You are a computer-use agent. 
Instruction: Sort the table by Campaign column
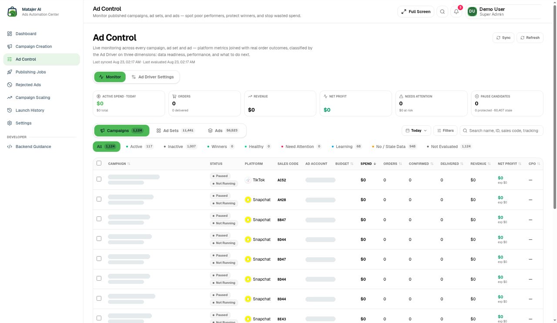coord(119,164)
